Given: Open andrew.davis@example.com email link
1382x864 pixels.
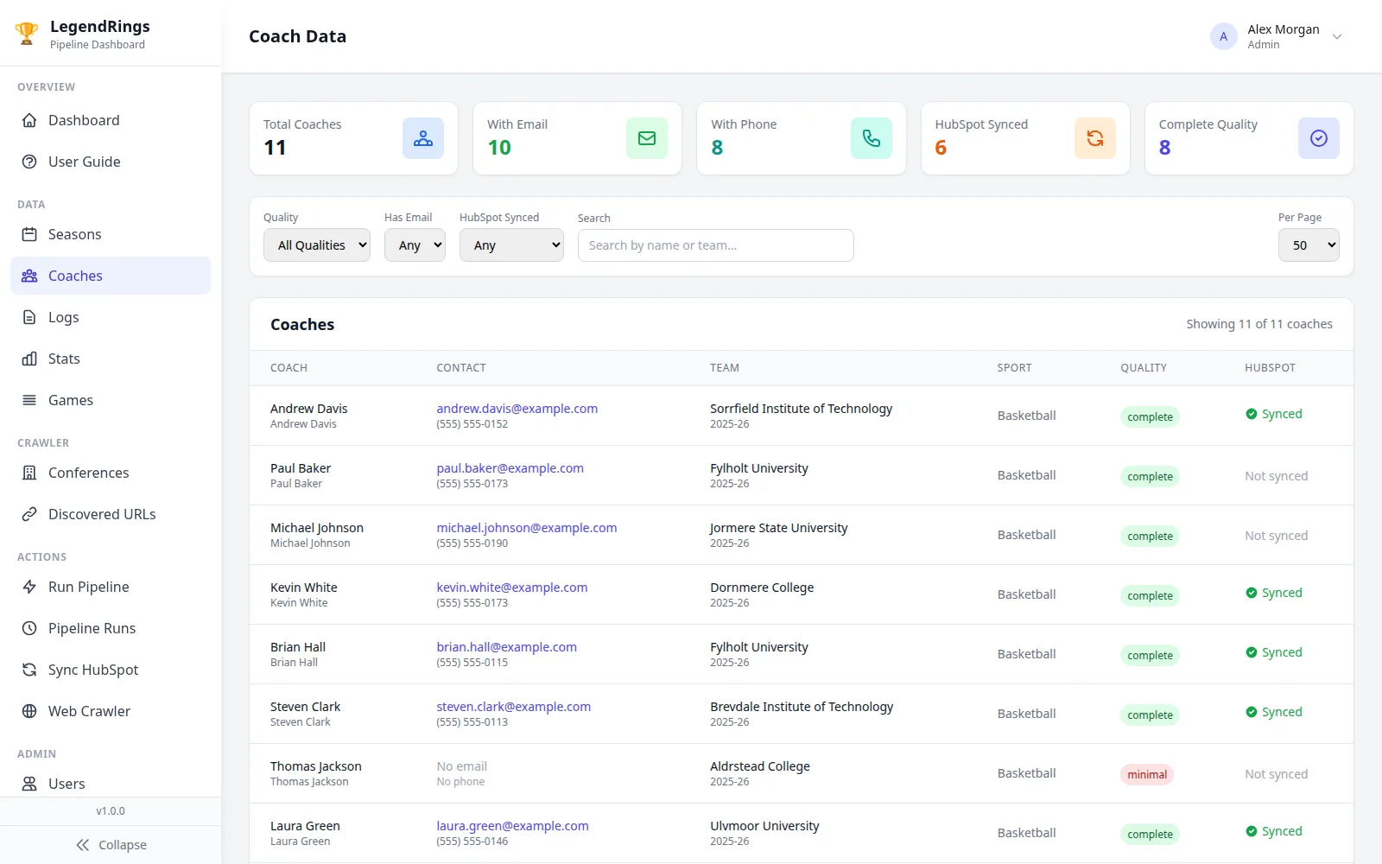Looking at the screenshot, I should pos(517,409).
